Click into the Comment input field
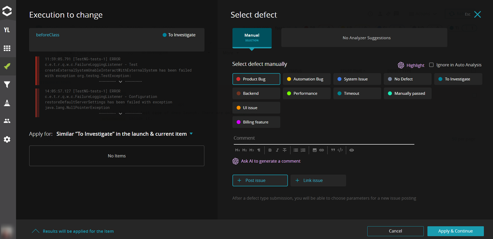The image size is (493, 239). pos(323,138)
